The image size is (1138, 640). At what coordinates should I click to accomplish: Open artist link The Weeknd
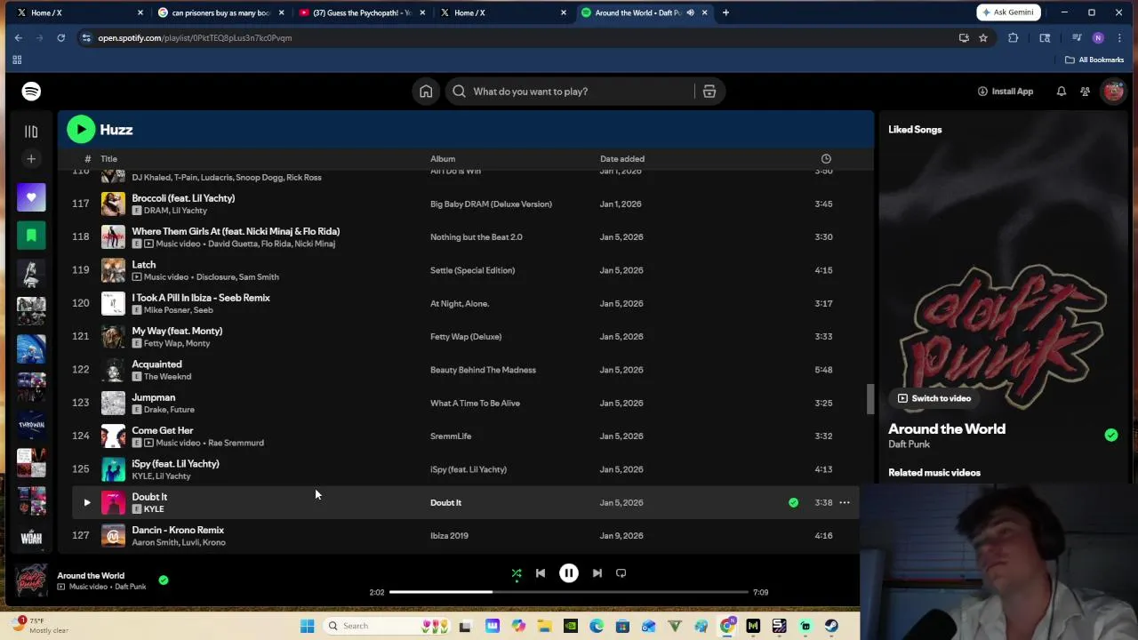coord(167,377)
